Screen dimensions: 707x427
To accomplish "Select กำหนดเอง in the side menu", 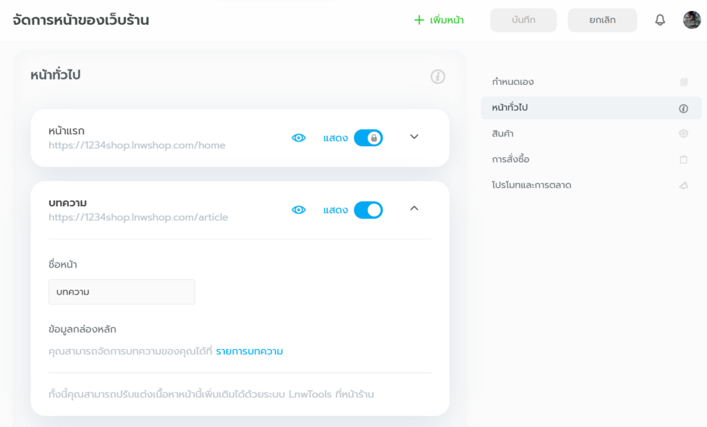I will click(513, 82).
